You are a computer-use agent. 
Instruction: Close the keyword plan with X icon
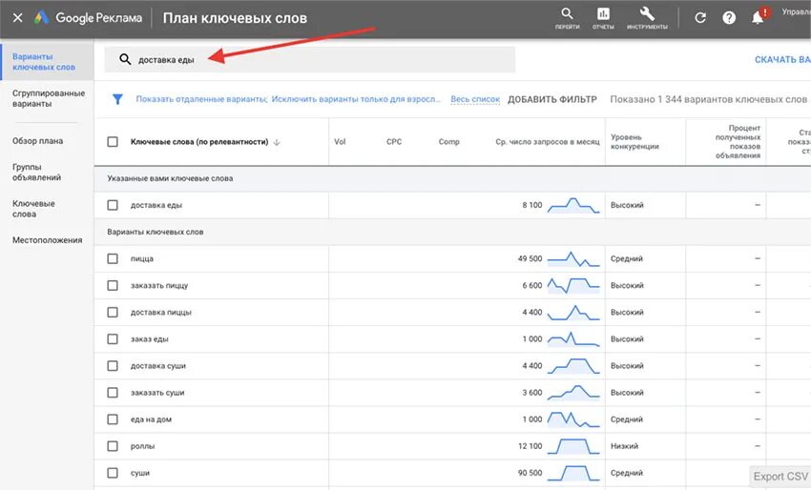(x=17, y=18)
